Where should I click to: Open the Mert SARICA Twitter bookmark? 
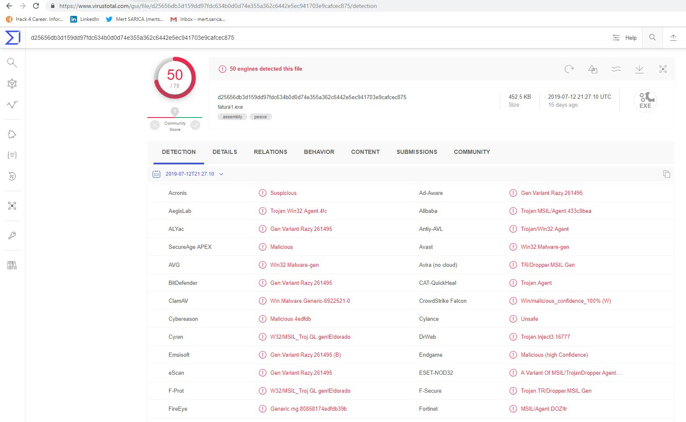click(135, 19)
